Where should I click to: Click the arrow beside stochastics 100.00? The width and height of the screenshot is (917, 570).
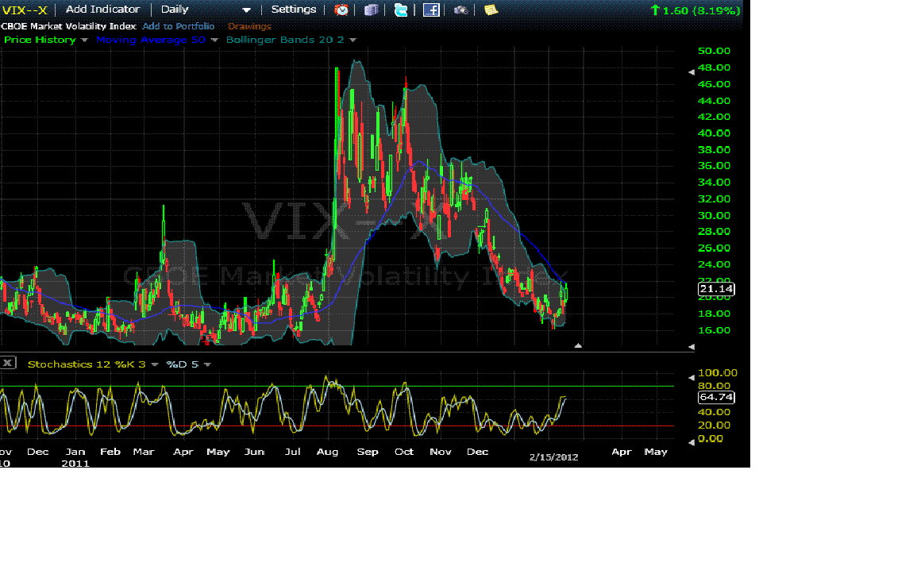point(692,378)
